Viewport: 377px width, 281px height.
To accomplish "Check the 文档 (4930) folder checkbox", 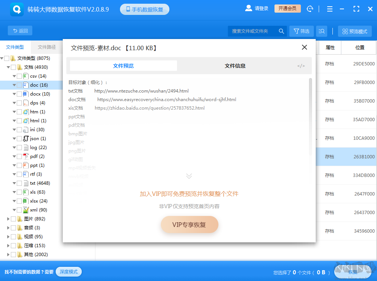I will (x=14, y=67).
